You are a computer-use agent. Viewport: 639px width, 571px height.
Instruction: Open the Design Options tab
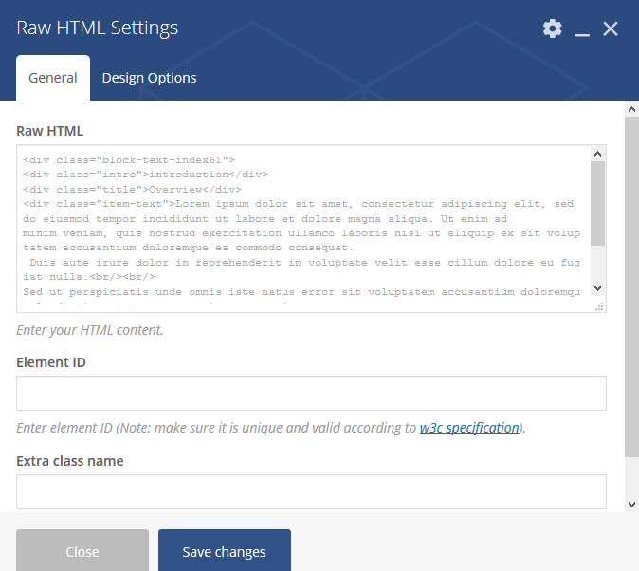click(x=149, y=78)
